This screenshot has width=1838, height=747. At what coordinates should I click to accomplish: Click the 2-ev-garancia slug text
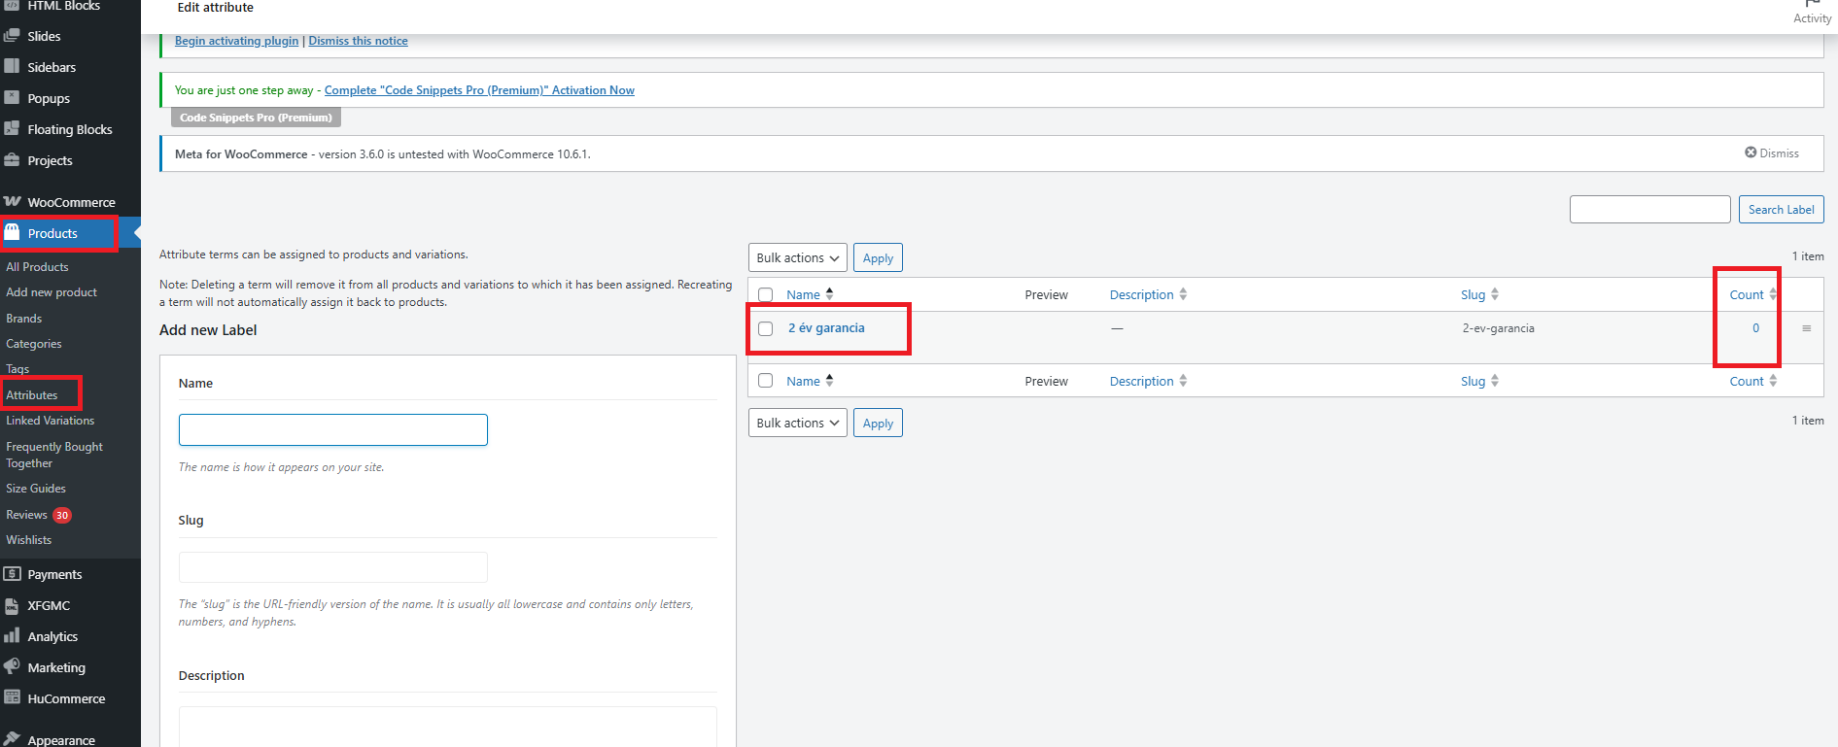click(1498, 328)
